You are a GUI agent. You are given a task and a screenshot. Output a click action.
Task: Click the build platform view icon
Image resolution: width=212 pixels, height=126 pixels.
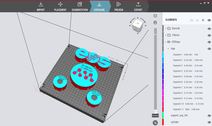155,23
